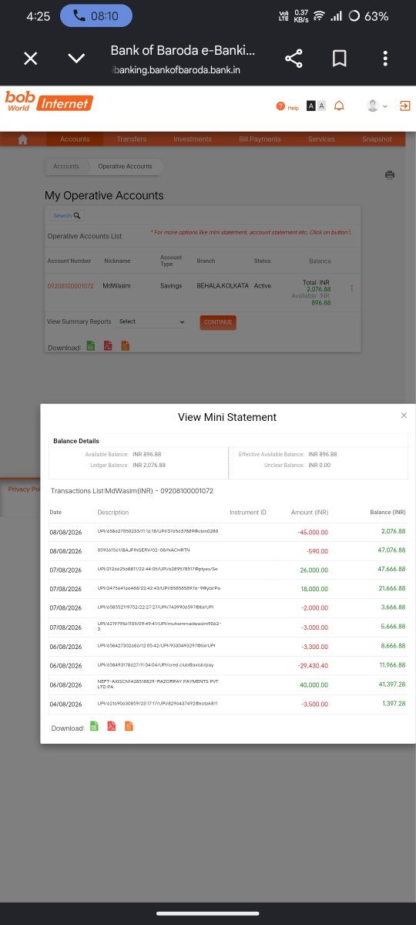This screenshot has height=925, width=416.
Task: Expand the View Summary Reports Select dropdown
Action: coord(152,321)
